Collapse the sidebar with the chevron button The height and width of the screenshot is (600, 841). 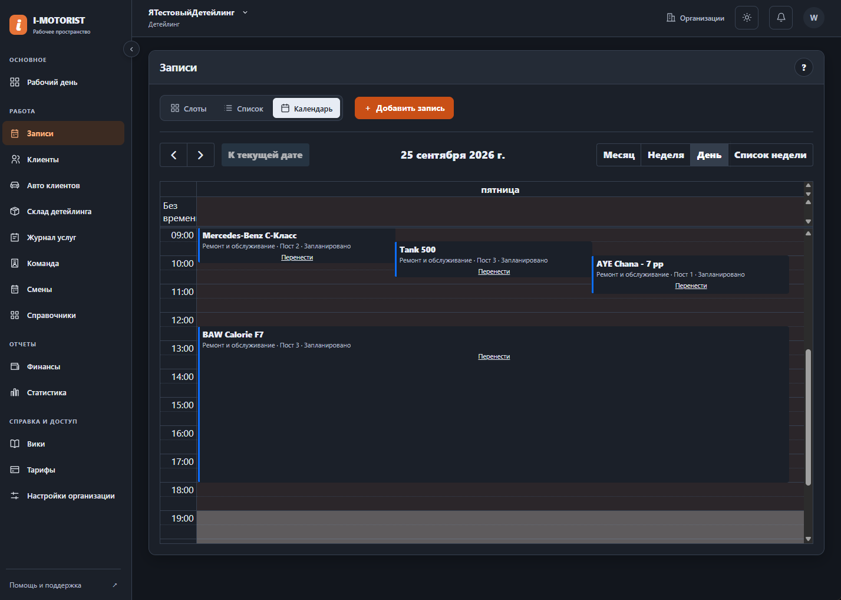point(131,49)
